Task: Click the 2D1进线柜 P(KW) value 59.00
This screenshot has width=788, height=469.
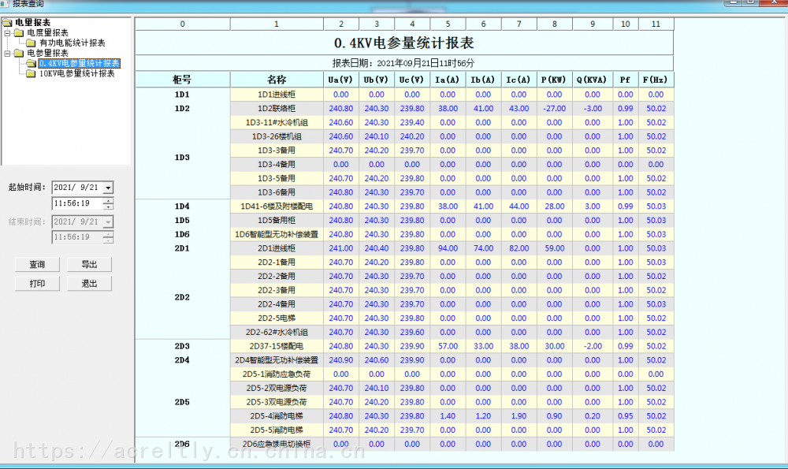Action: (x=554, y=248)
